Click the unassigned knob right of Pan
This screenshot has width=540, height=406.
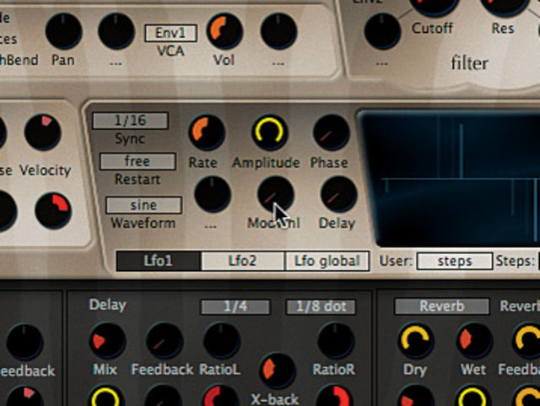click(116, 32)
